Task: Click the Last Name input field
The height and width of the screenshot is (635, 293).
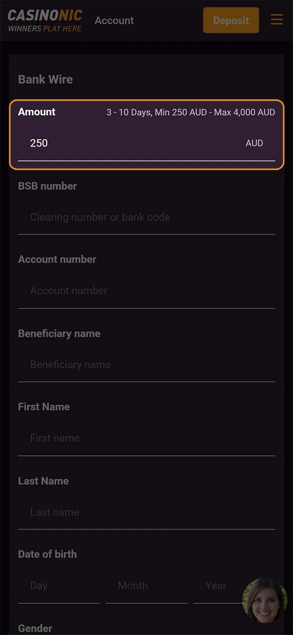Action: (x=146, y=512)
